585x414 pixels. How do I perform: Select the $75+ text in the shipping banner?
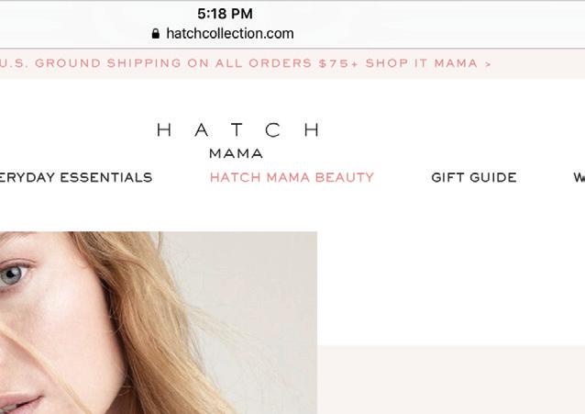click(338, 63)
